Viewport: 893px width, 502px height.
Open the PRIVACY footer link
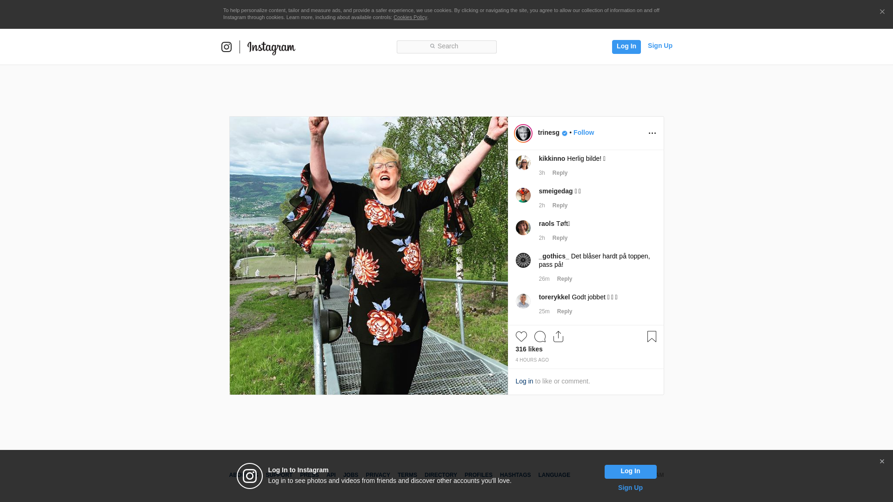(378, 475)
